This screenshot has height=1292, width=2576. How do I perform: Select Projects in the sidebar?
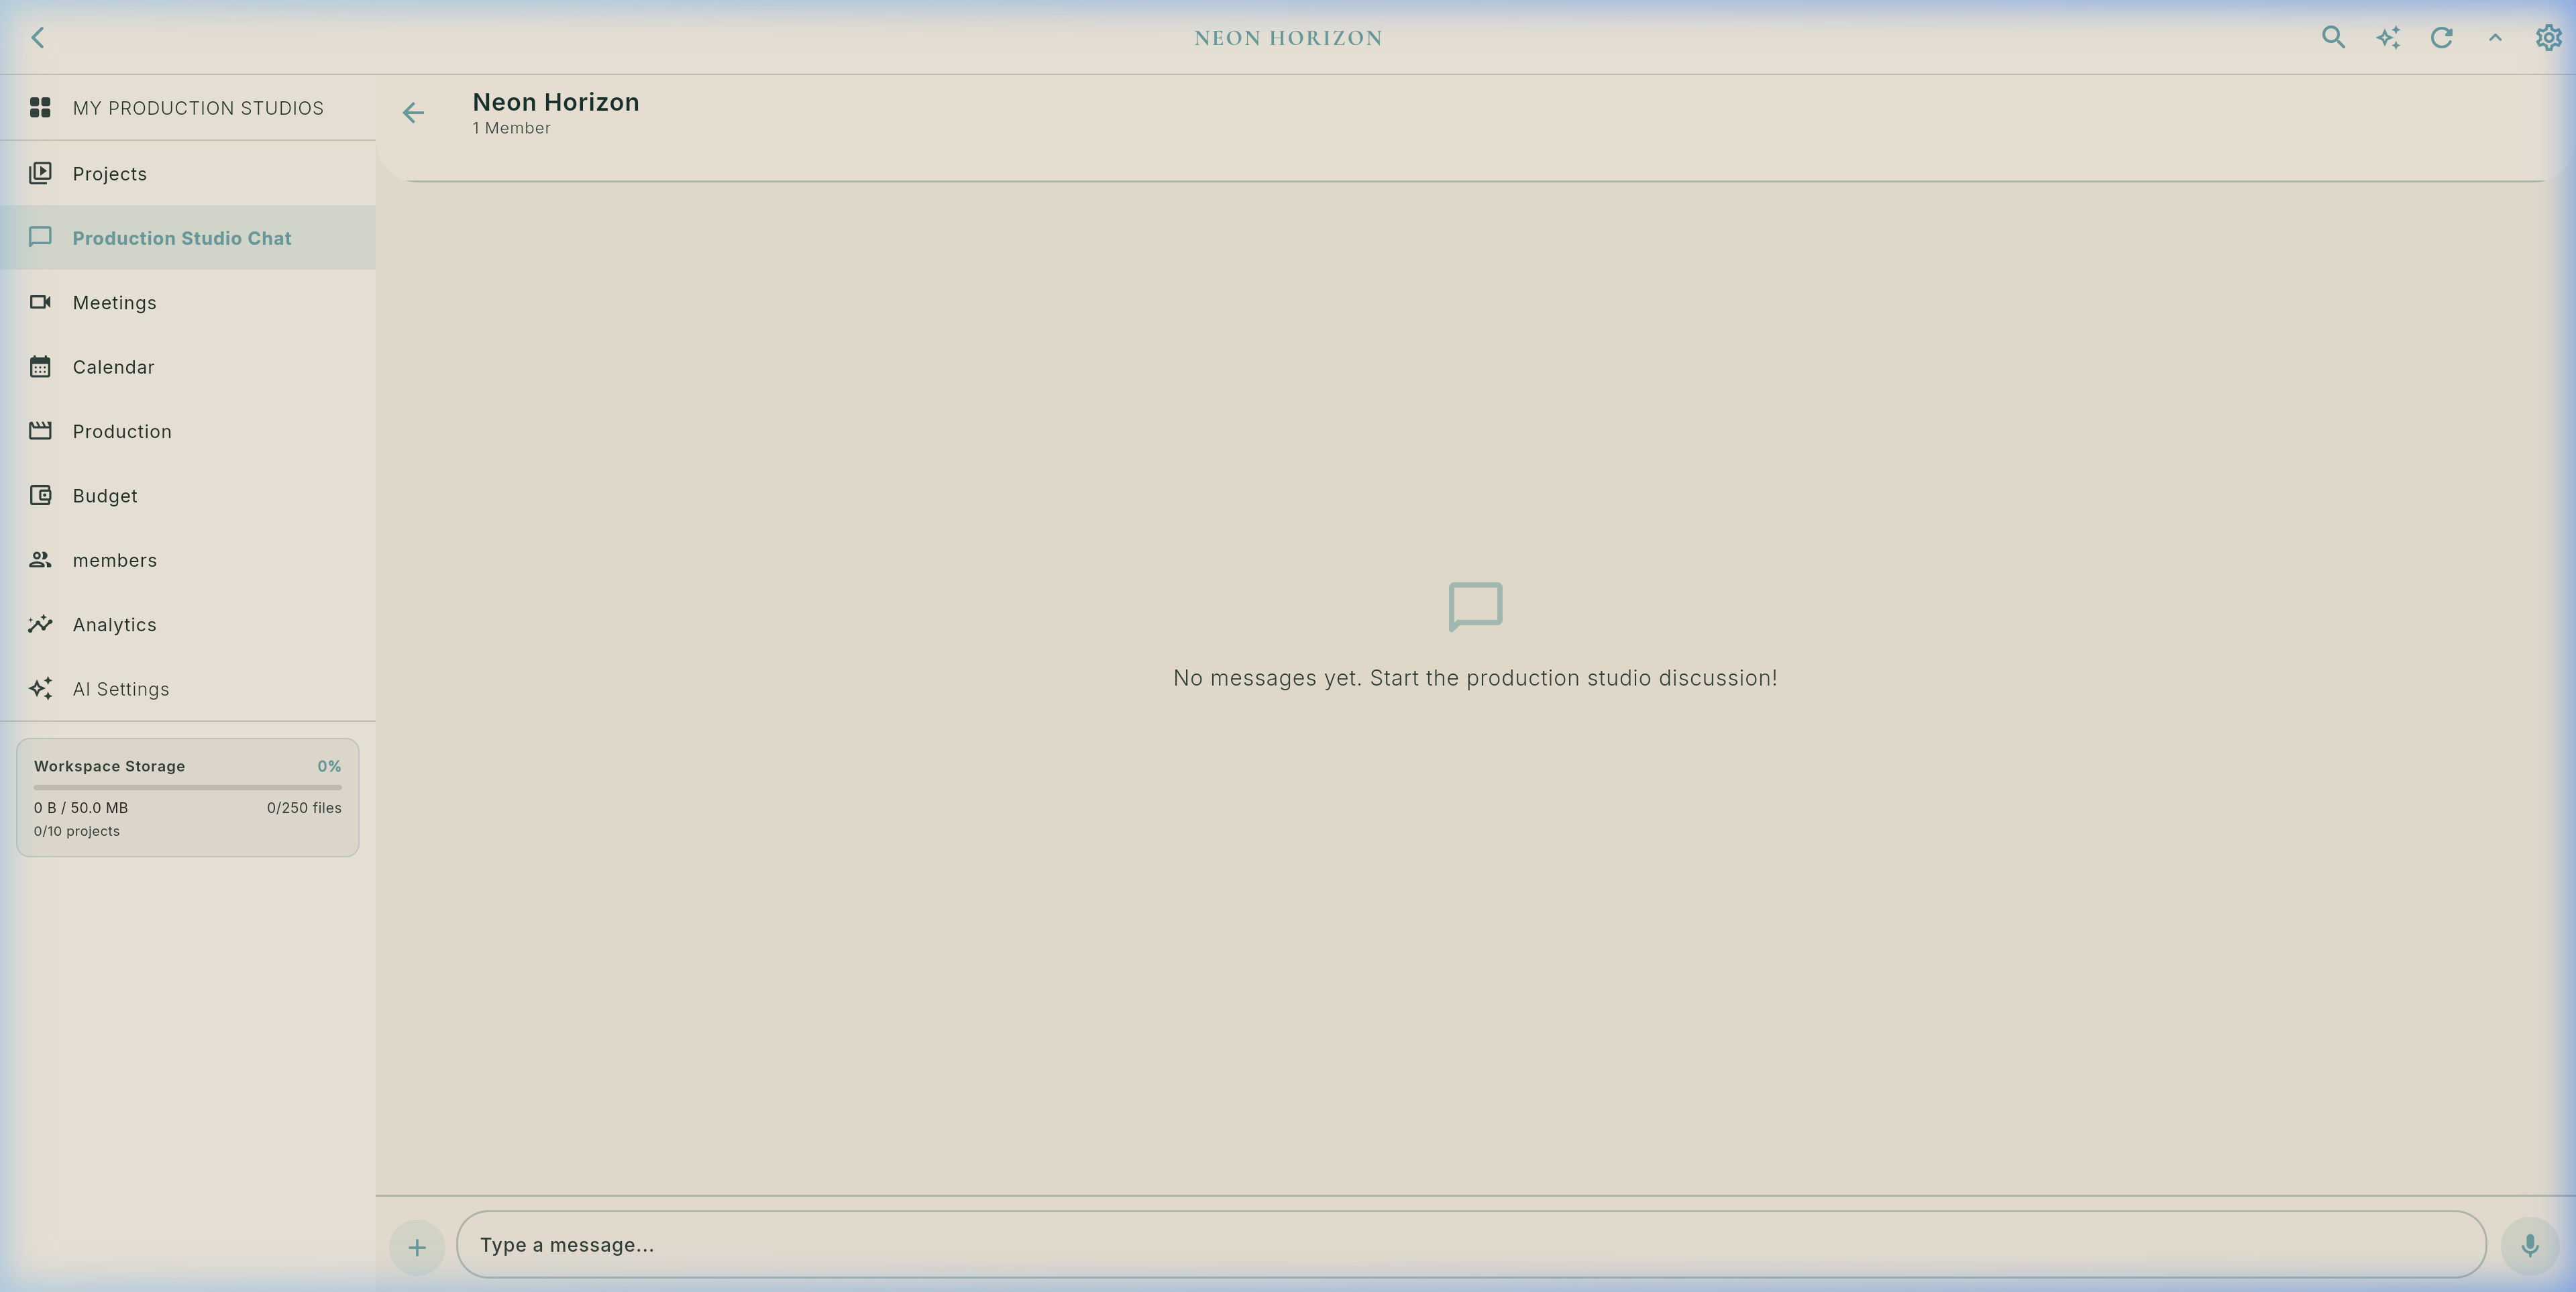click(188, 174)
